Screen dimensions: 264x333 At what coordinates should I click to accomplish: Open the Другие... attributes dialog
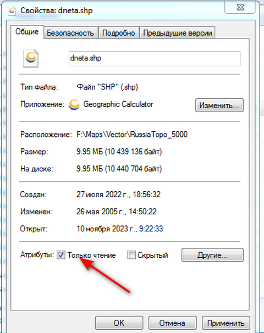212,255
